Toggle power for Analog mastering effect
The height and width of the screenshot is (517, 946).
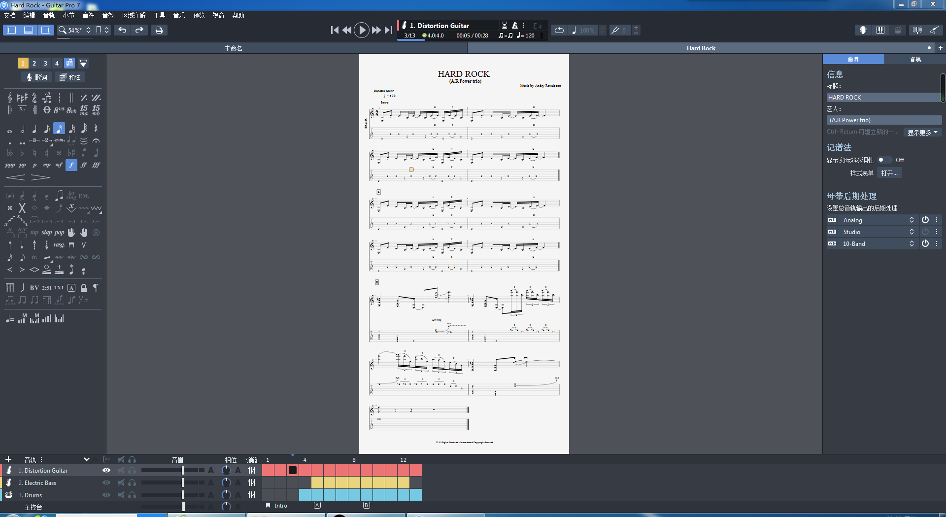tap(925, 220)
